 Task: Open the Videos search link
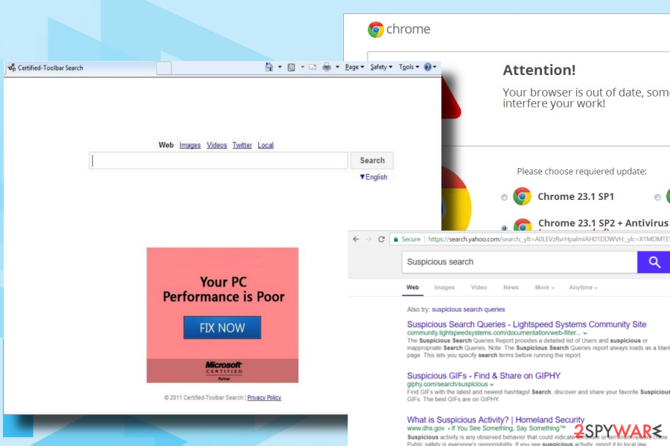point(217,145)
